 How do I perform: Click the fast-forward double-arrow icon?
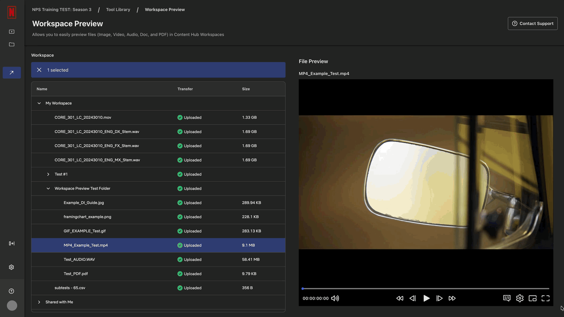[x=452, y=298]
